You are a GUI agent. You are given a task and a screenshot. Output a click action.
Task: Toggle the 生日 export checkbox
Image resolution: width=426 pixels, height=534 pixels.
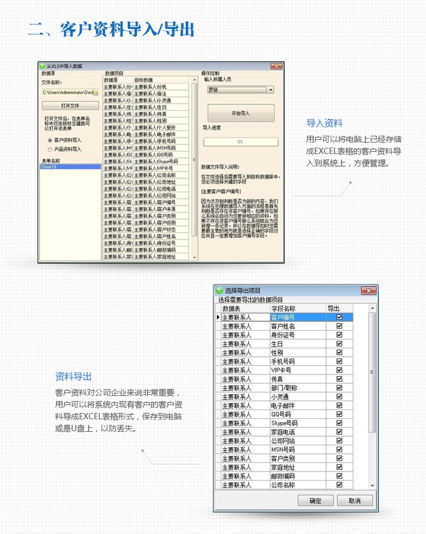pyautogui.click(x=339, y=344)
